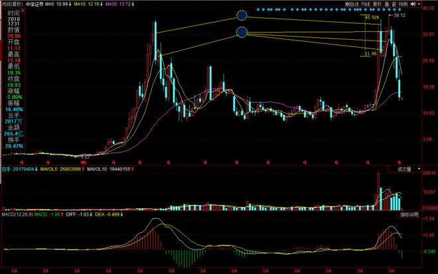
Task: Click the 月线(复权) period label
Action: tap(13, 4)
